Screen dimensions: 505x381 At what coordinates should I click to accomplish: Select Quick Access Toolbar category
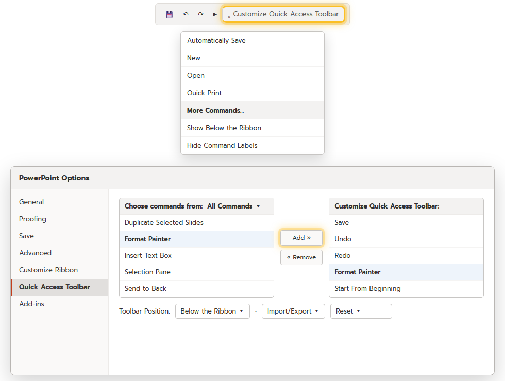60,287
